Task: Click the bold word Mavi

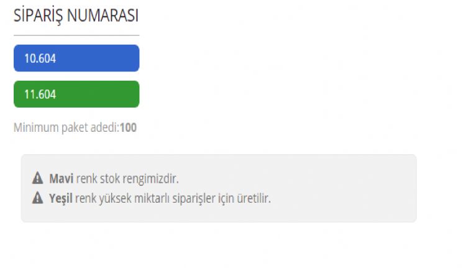Action: (62, 178)
